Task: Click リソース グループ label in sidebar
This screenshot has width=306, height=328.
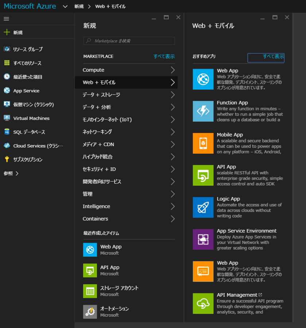Action: coord(28,49)
